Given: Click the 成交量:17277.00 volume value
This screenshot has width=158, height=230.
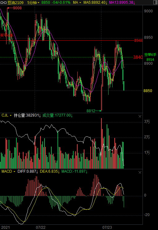Looking at the screenshot, I should [x=58, y=115].
